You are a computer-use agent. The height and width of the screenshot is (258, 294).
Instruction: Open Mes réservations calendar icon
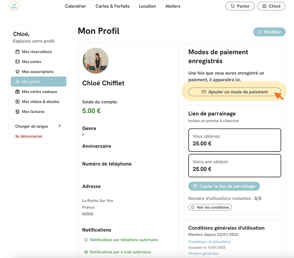pyautogui.click(x=18, y=52)
